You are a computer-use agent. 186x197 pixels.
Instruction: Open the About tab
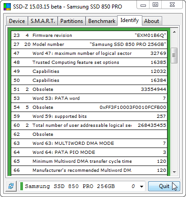152,21
